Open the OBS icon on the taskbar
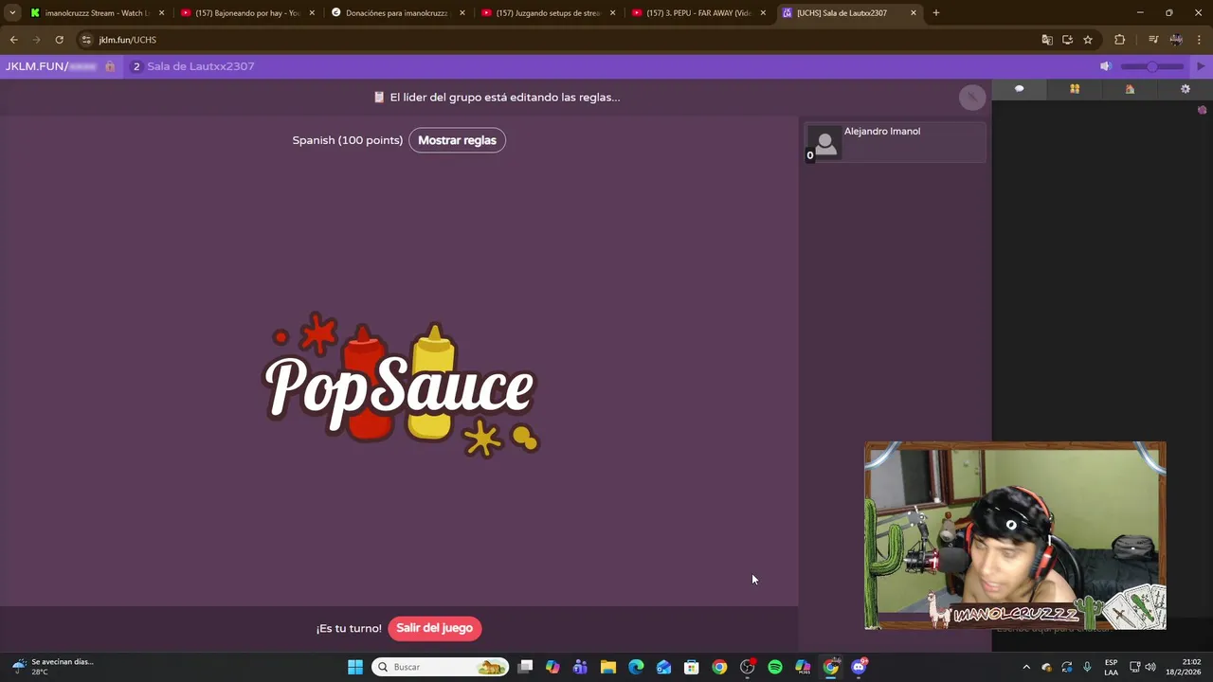This screenshot has width=1213, height=682. (748, 667)
